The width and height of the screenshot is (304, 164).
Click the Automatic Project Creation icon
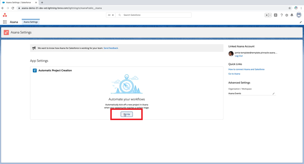pyautogui.click(x=35, y=70)
